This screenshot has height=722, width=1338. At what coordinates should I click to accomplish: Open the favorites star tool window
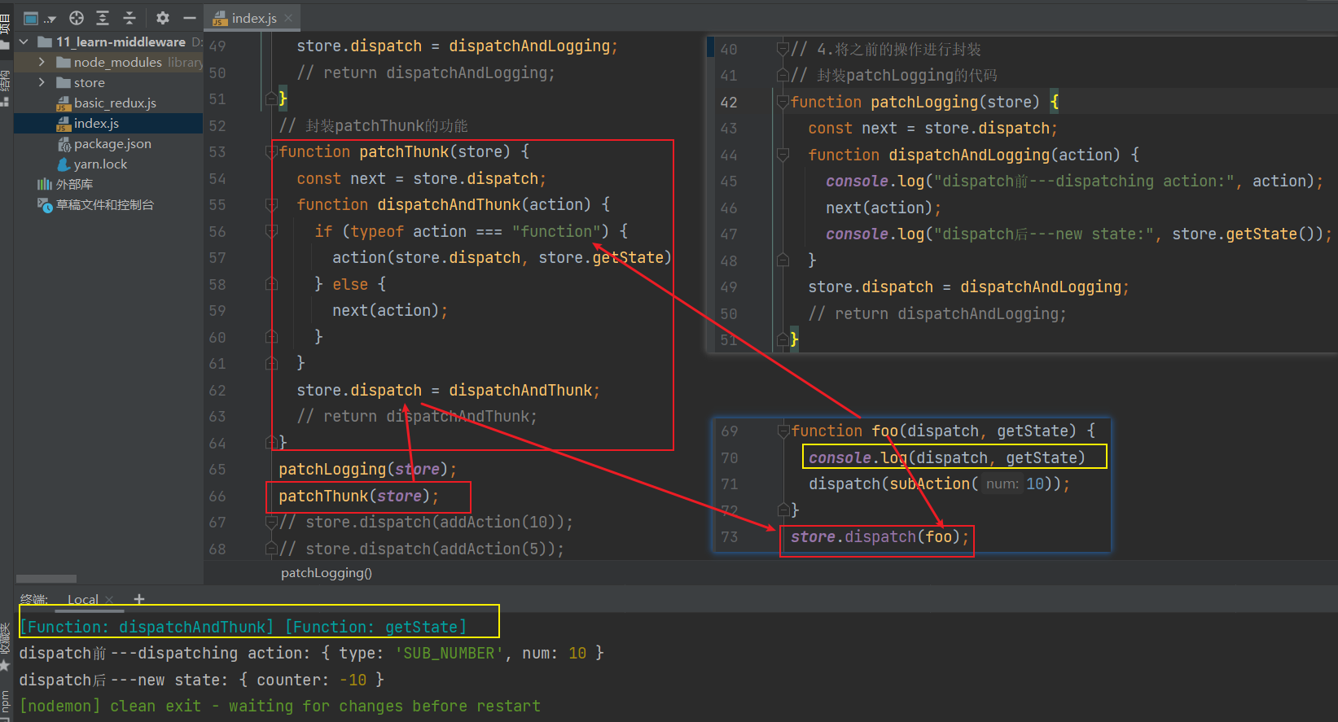pyautogui.click(x=5, y=665)
